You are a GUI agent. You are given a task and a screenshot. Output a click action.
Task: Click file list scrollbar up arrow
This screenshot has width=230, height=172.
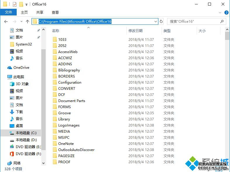point(227,29)
